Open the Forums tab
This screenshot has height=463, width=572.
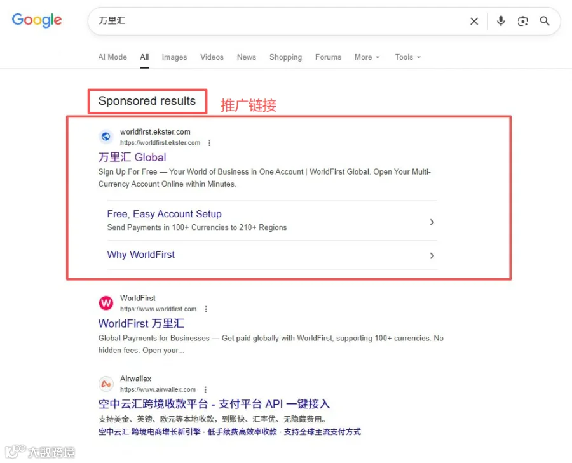point(328,57)
